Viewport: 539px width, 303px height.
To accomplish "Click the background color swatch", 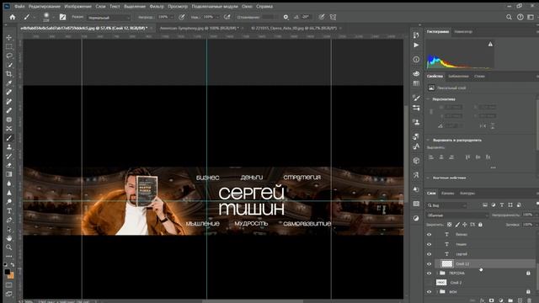I will coord(11,276).
